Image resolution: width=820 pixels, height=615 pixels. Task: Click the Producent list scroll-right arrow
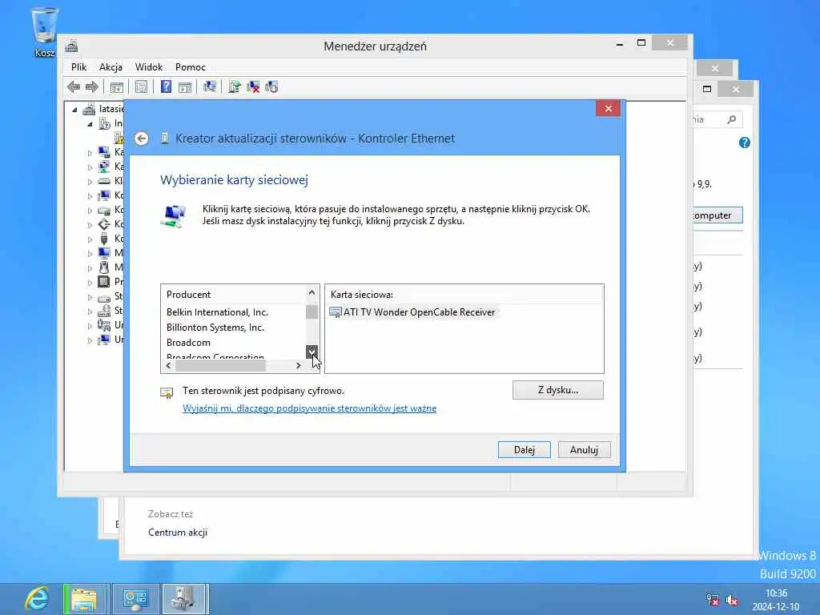299,365
